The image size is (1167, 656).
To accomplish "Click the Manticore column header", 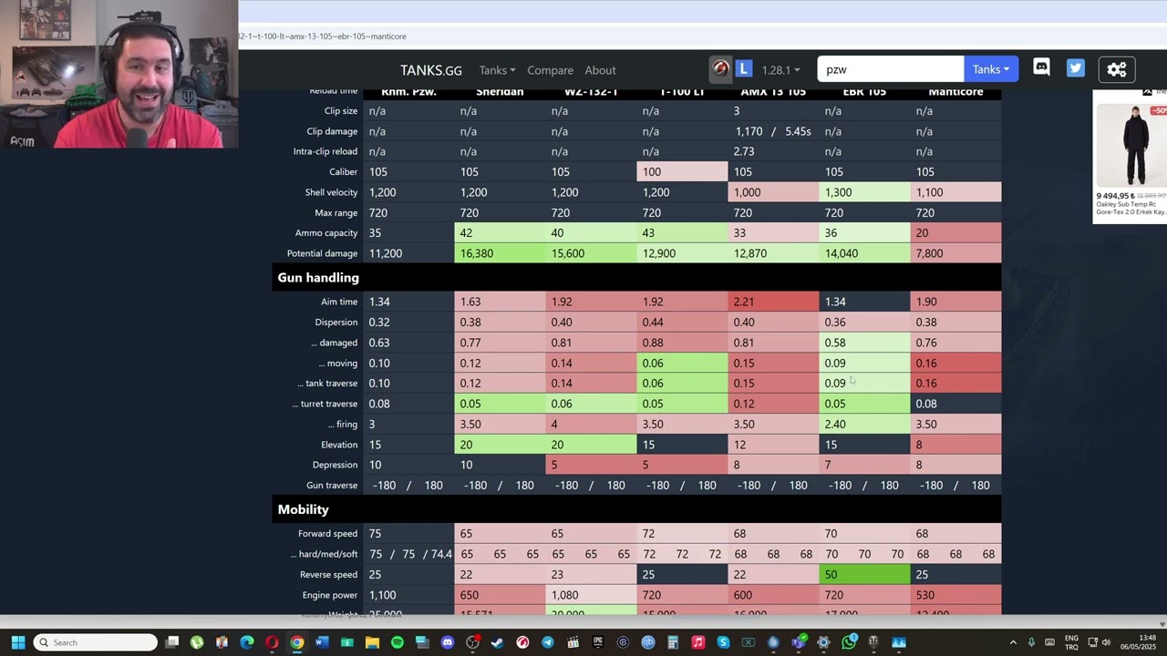I will [x=955, y=92].
